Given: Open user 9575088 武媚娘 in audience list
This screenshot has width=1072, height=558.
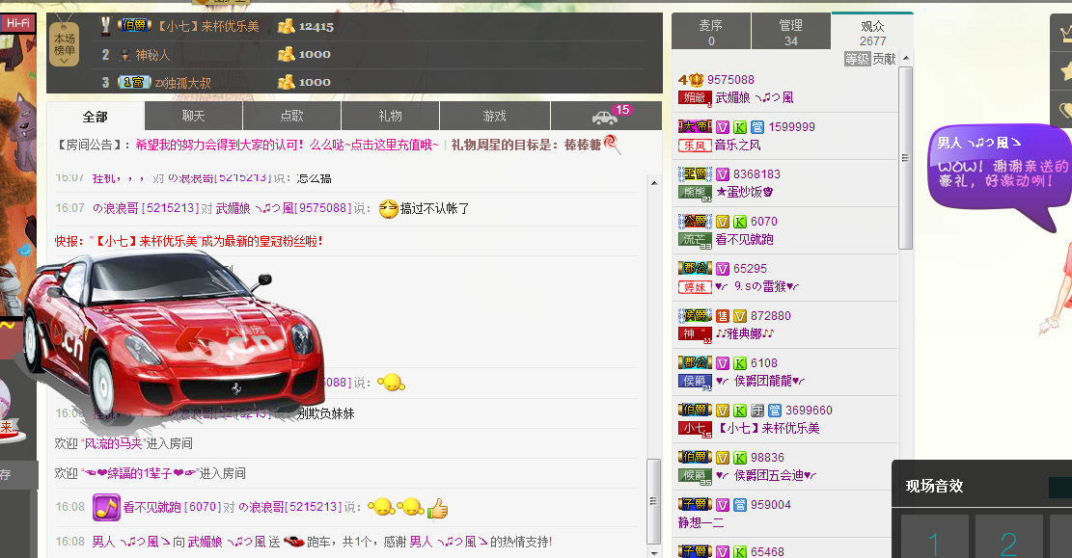Looking at the screenshot, I should click(x=784, y=89).
